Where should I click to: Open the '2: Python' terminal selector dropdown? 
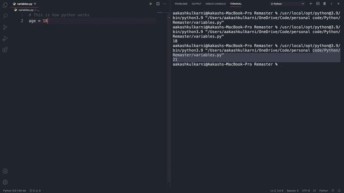pyautogui.click(x=288, y=4)
